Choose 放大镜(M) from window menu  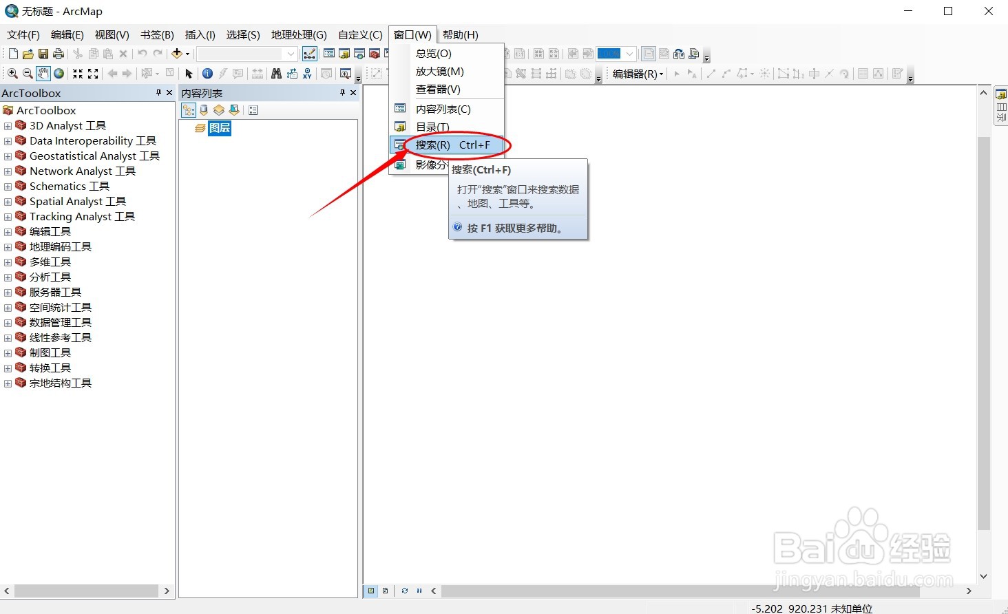coord(448,72)
